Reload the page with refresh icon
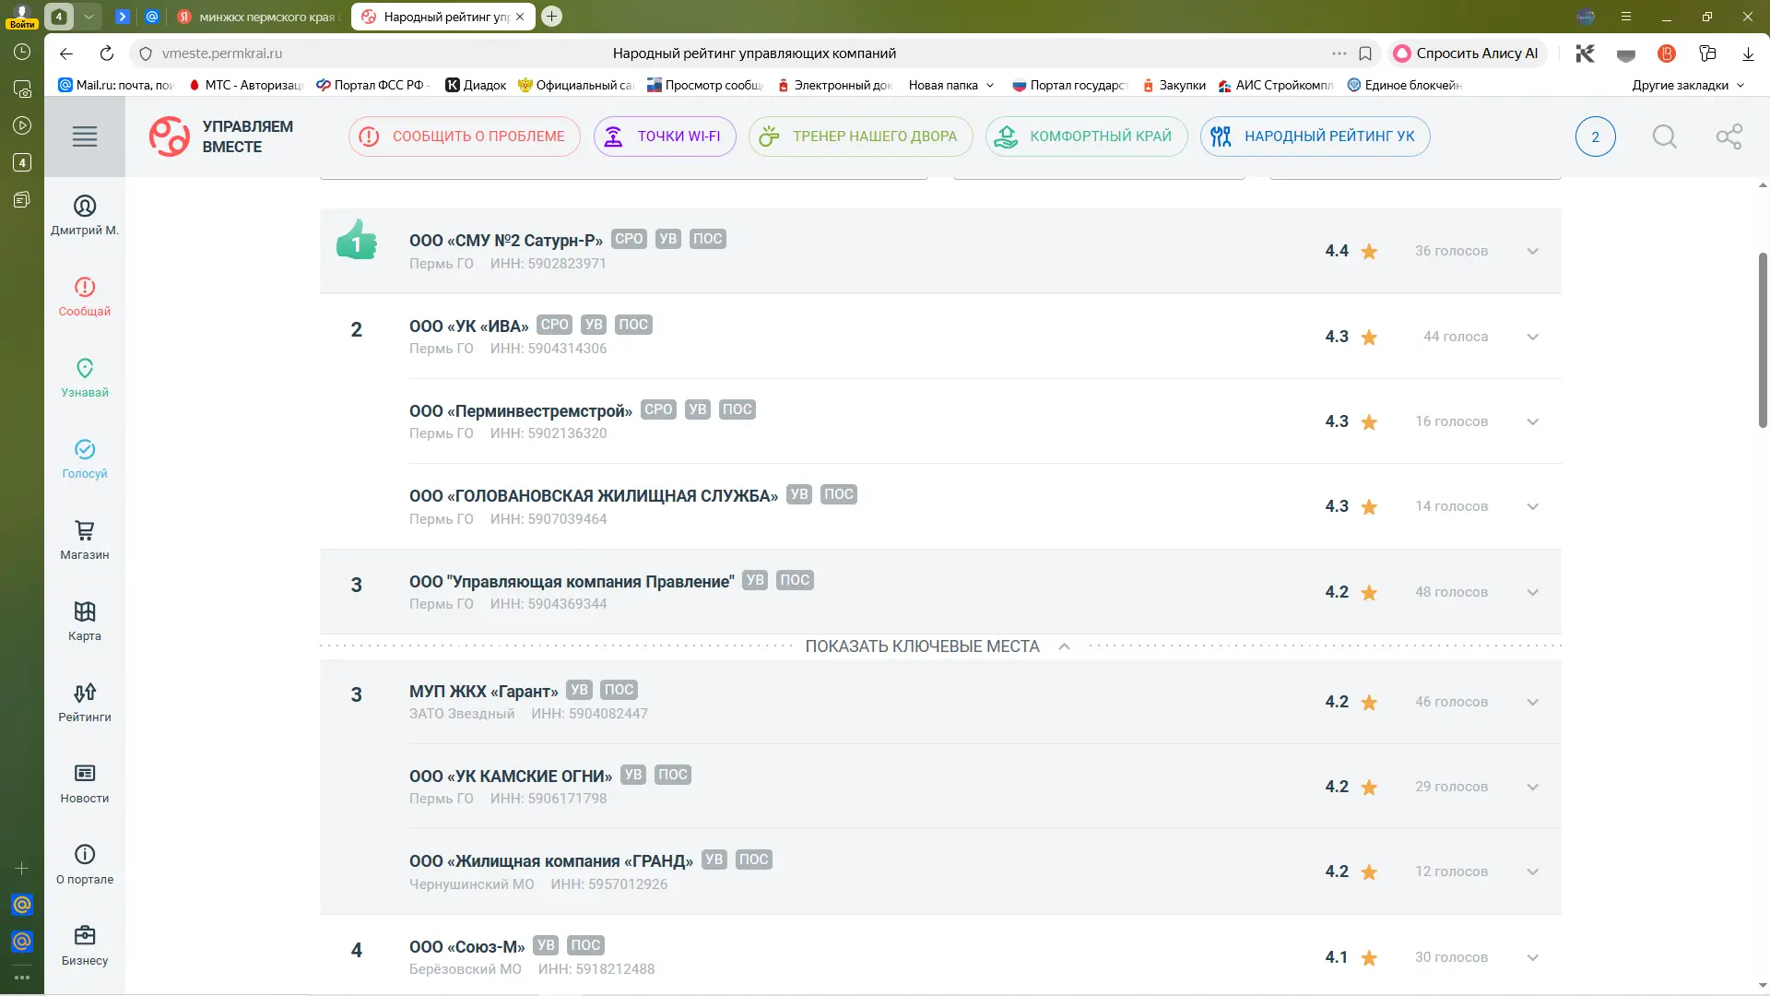The height and width of the screenshot is (996, 1770). (107, 53)
